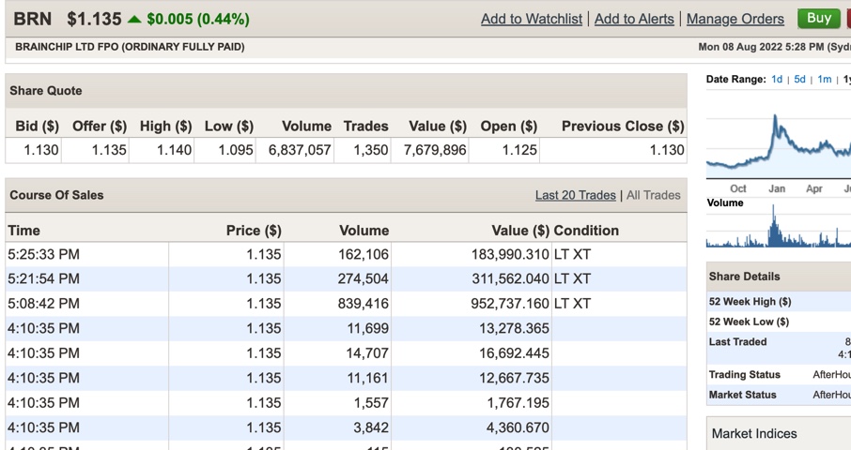Click the volume bar chart
This screenshot has height=450, width=851.
coord(778,230)
